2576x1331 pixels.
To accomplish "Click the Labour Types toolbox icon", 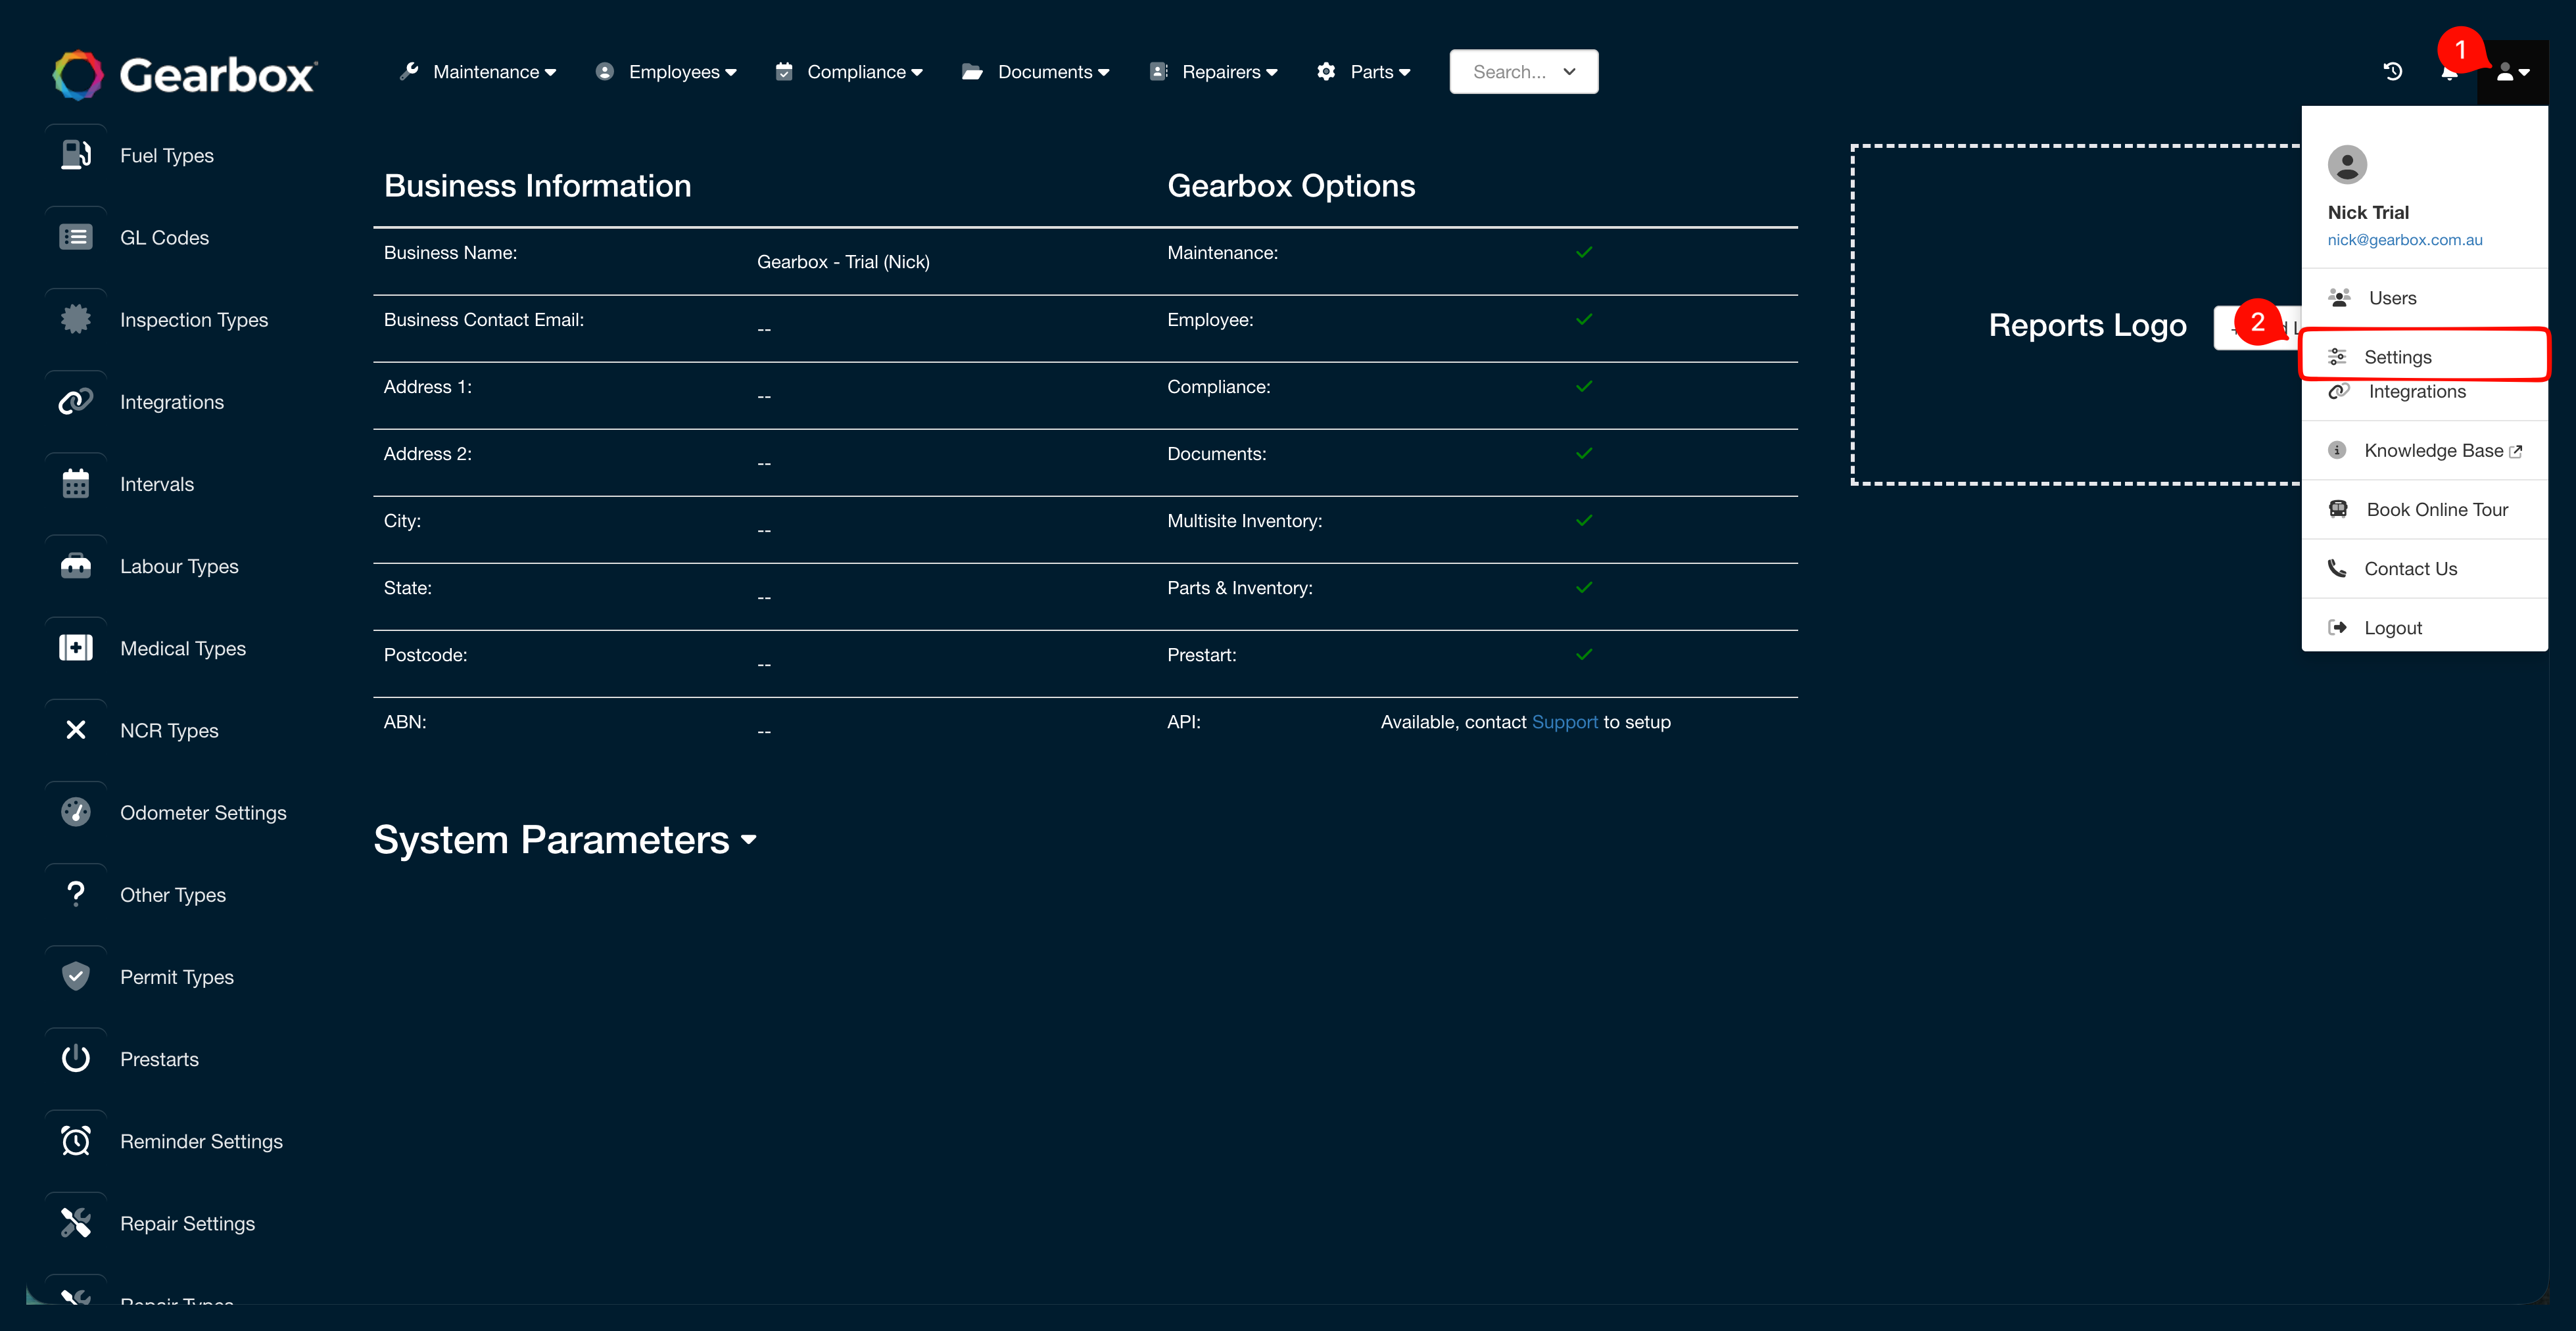I will tap(76, 566).
